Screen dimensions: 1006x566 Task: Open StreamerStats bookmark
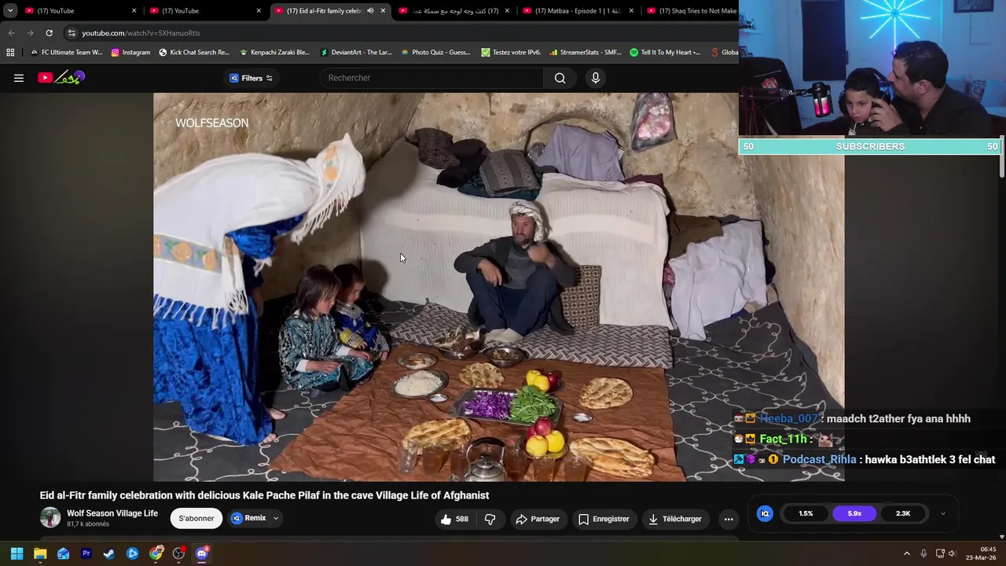(x=586, y=53)
